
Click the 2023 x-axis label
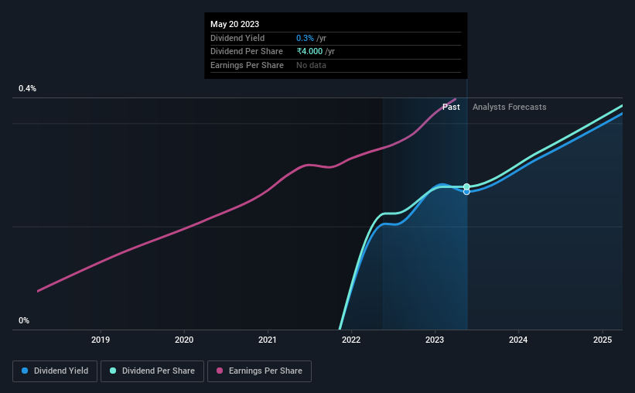coord(435,340)
